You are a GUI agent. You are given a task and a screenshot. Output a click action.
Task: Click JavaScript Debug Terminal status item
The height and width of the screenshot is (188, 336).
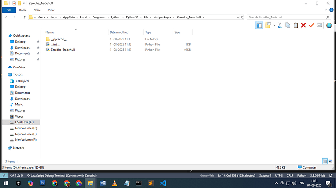[62, 175]
